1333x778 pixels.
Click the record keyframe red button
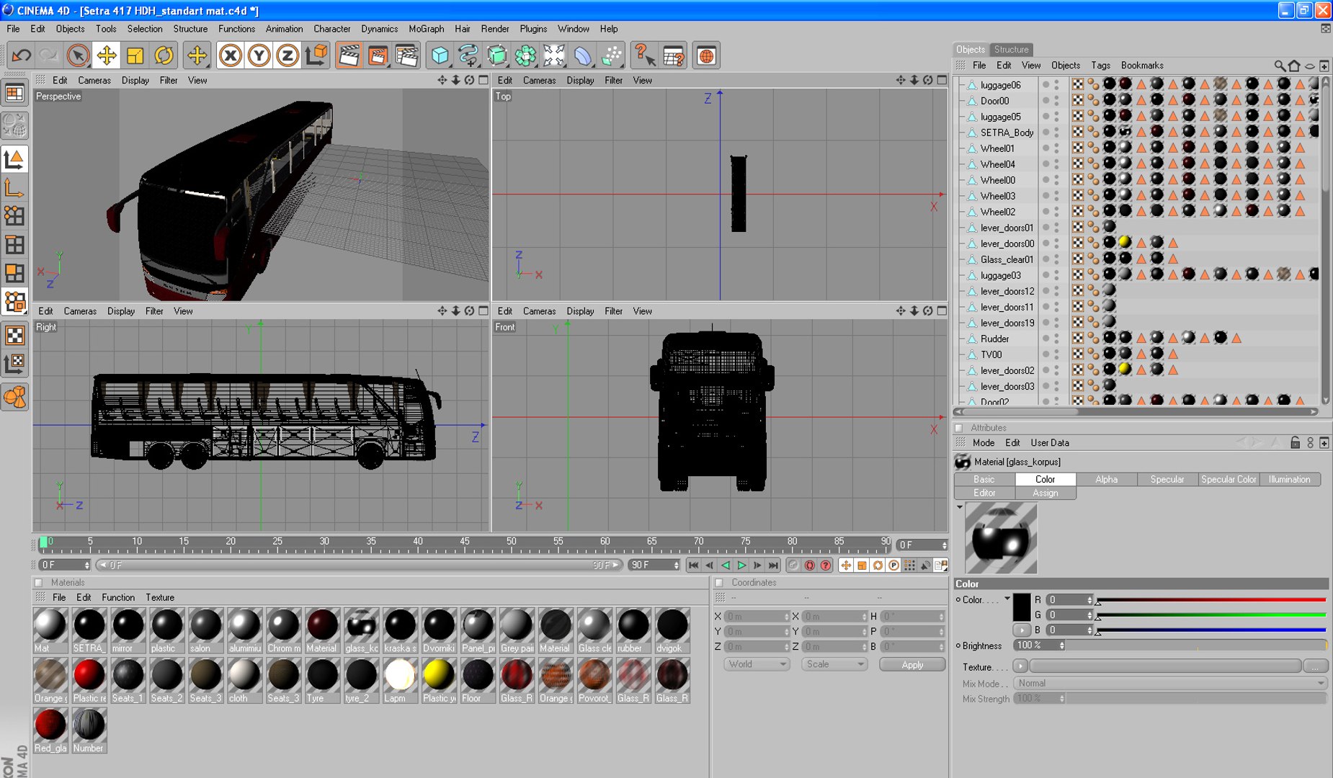pos(810,565)
